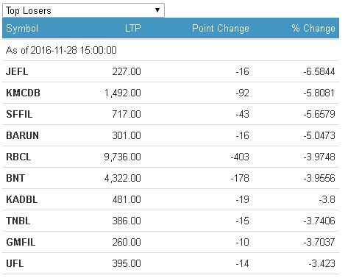This screenshot has width=348, height=278.
Task: Open the UFL stock symbol
Action: [15, 263]
